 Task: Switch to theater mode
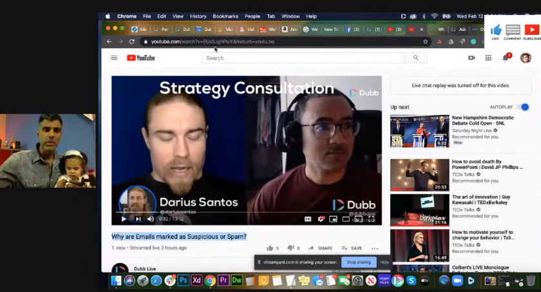point(346,219)
